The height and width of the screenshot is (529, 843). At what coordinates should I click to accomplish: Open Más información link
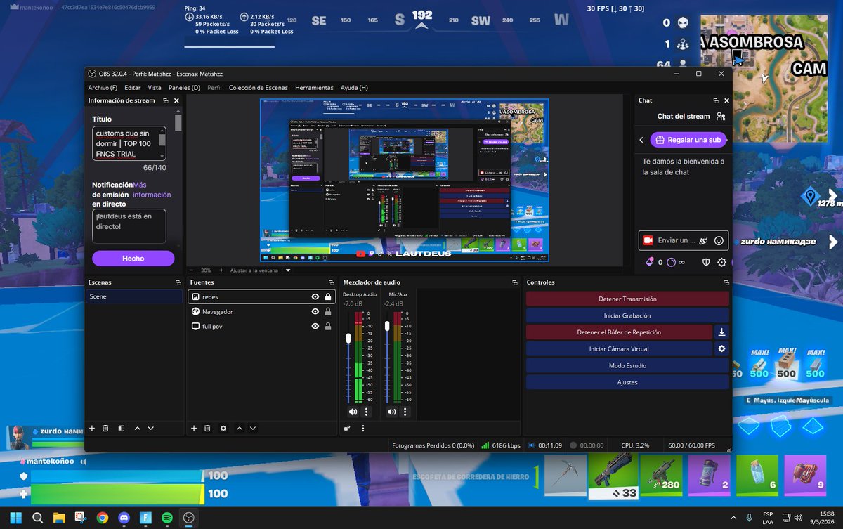(150, 190)
